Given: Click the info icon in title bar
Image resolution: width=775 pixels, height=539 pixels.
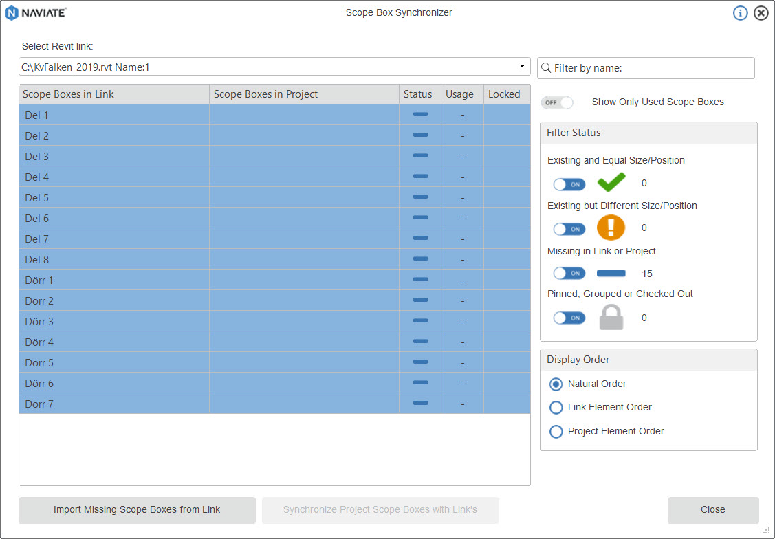Looking at the screenshot, I should [x=740, y=13].
